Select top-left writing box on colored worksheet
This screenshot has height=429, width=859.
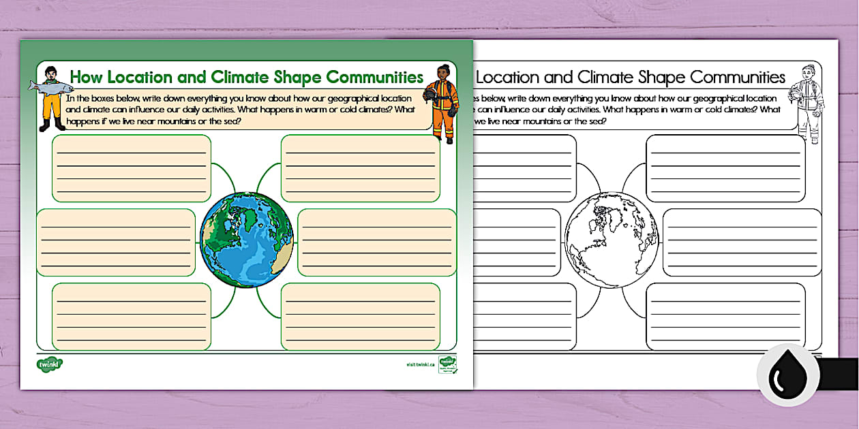click(132, 168)
